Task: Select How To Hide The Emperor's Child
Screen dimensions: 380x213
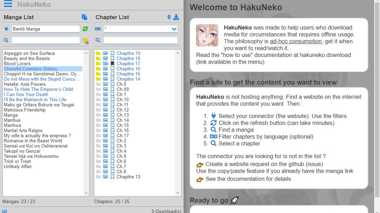Action: pos(38,89)
